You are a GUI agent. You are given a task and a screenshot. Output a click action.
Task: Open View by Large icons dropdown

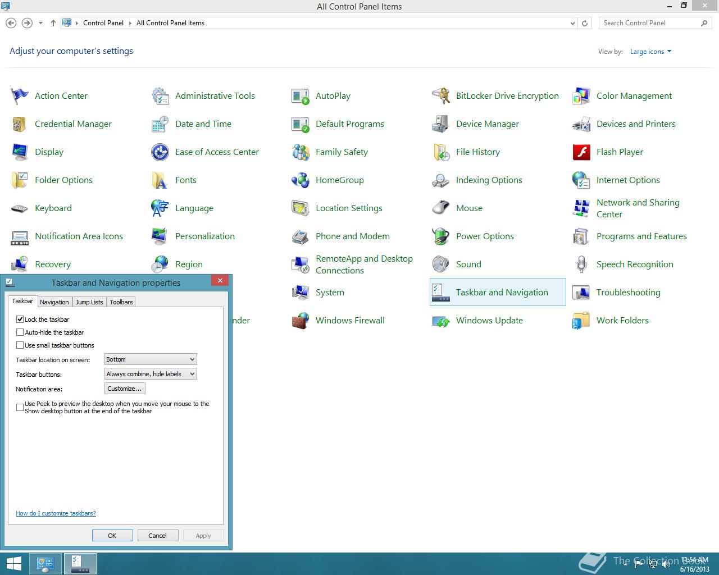click(x=650, y=52)
